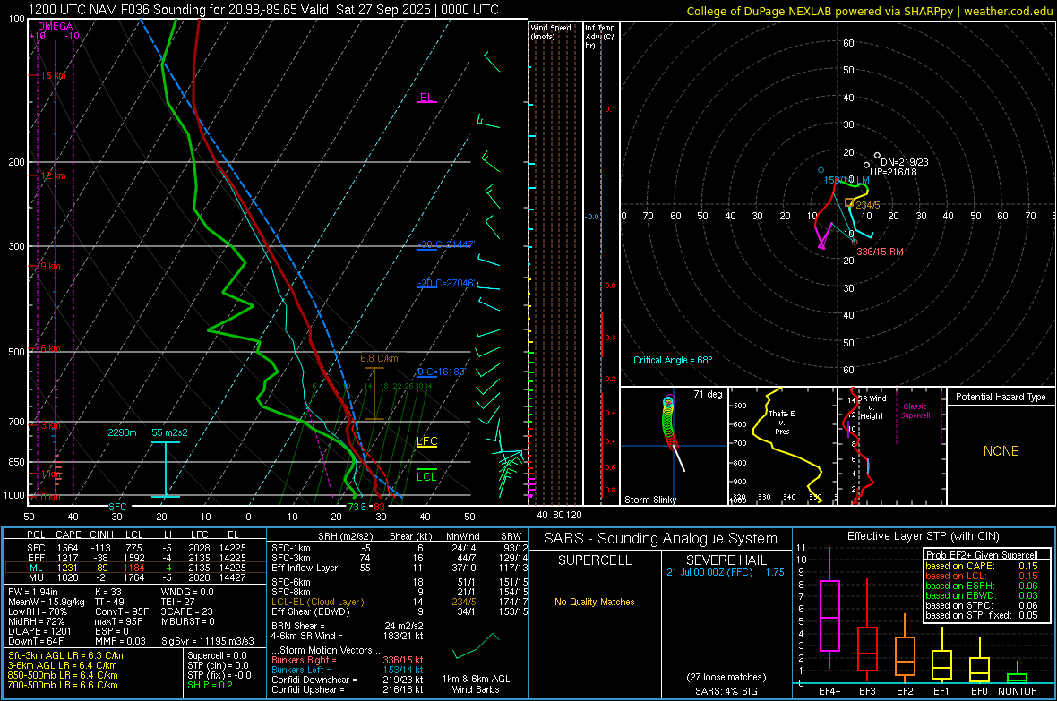Select the 'PW = 1.94in' value

pos(32,592)
